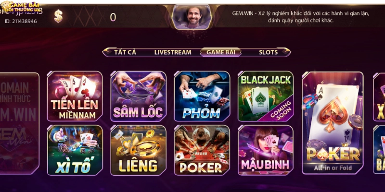Switch to the Slots tab
The height and width of the screenshot is (192, 385).
(268, 52)
